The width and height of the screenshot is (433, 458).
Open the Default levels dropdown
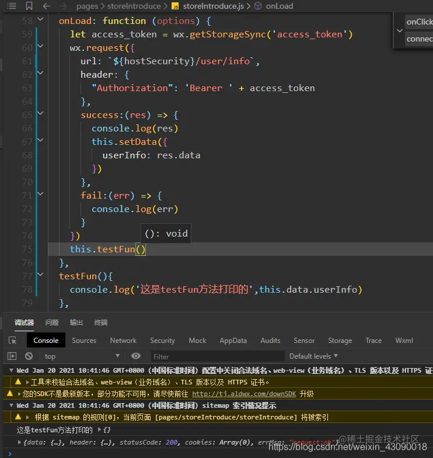pyautogui.click(x=313, y=356)
